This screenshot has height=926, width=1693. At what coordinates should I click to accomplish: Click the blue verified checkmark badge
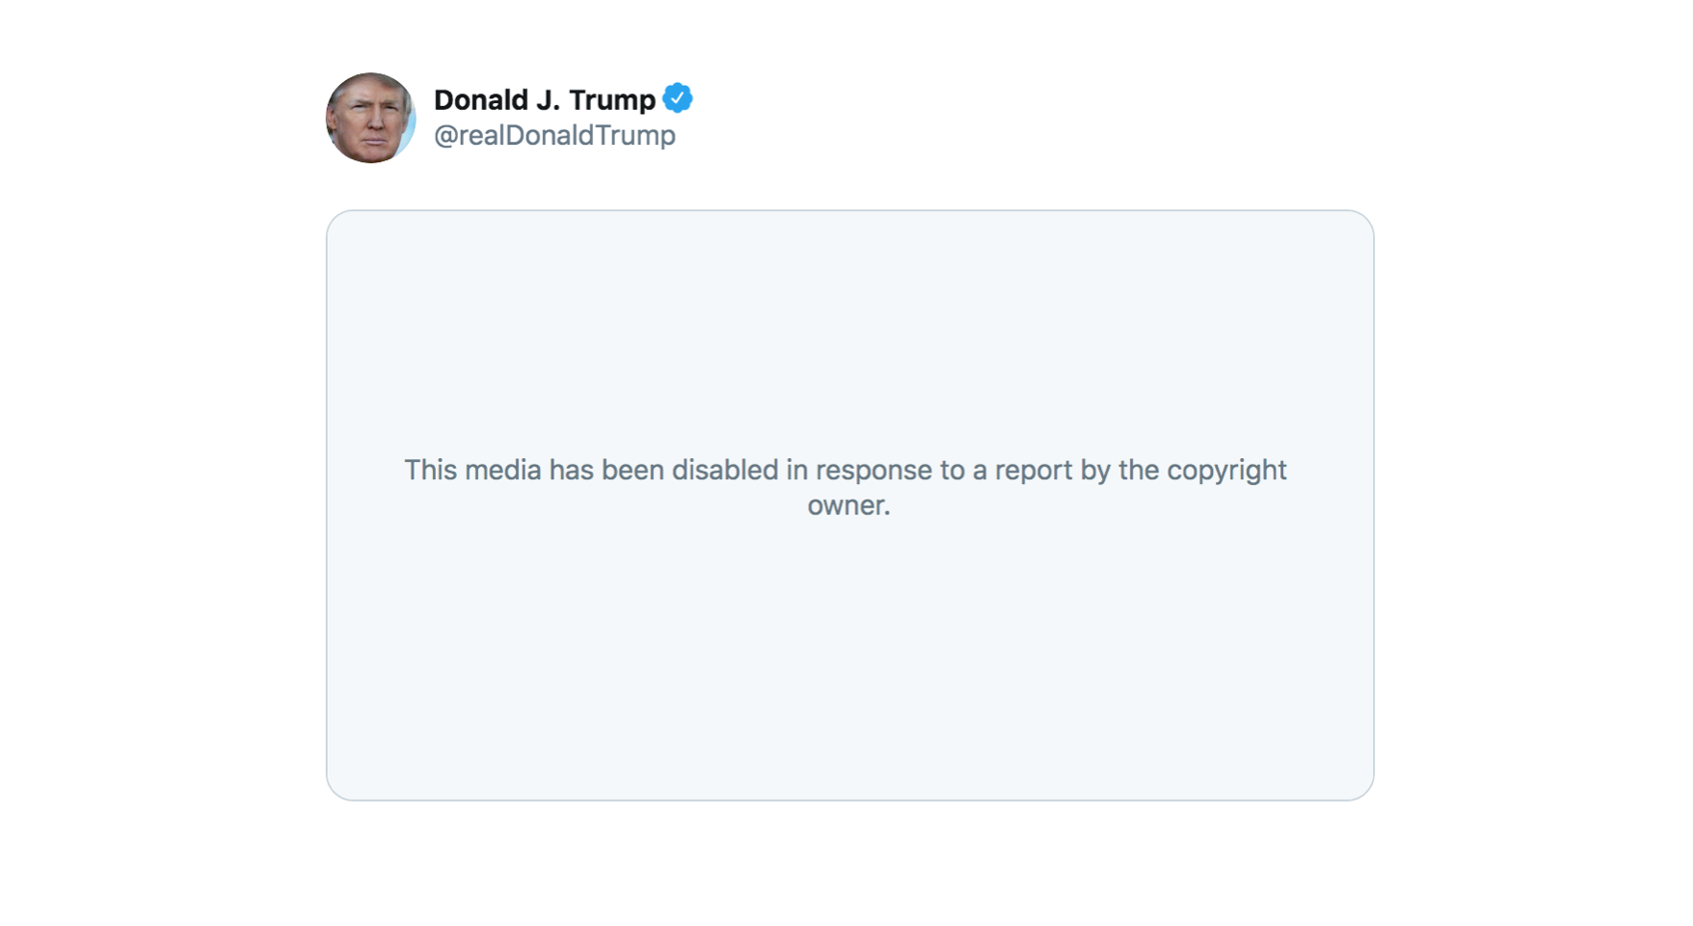coord(678,98)
